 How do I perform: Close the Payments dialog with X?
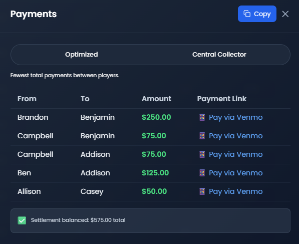285,14
